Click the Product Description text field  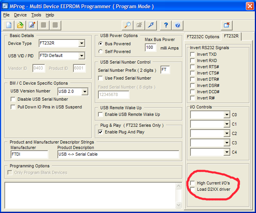click(x=118, y=154)
